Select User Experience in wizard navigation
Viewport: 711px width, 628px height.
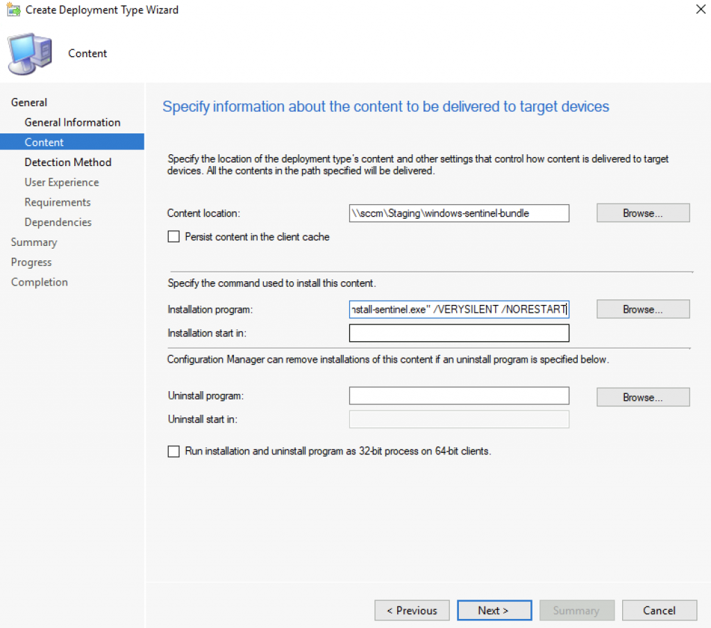click(62, 182)
